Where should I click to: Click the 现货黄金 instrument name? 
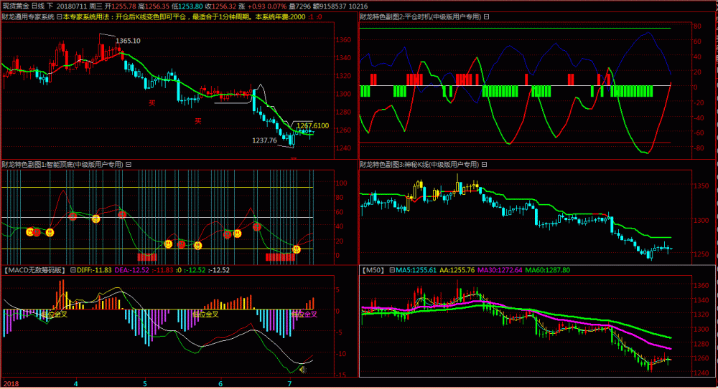click(16, 6)
